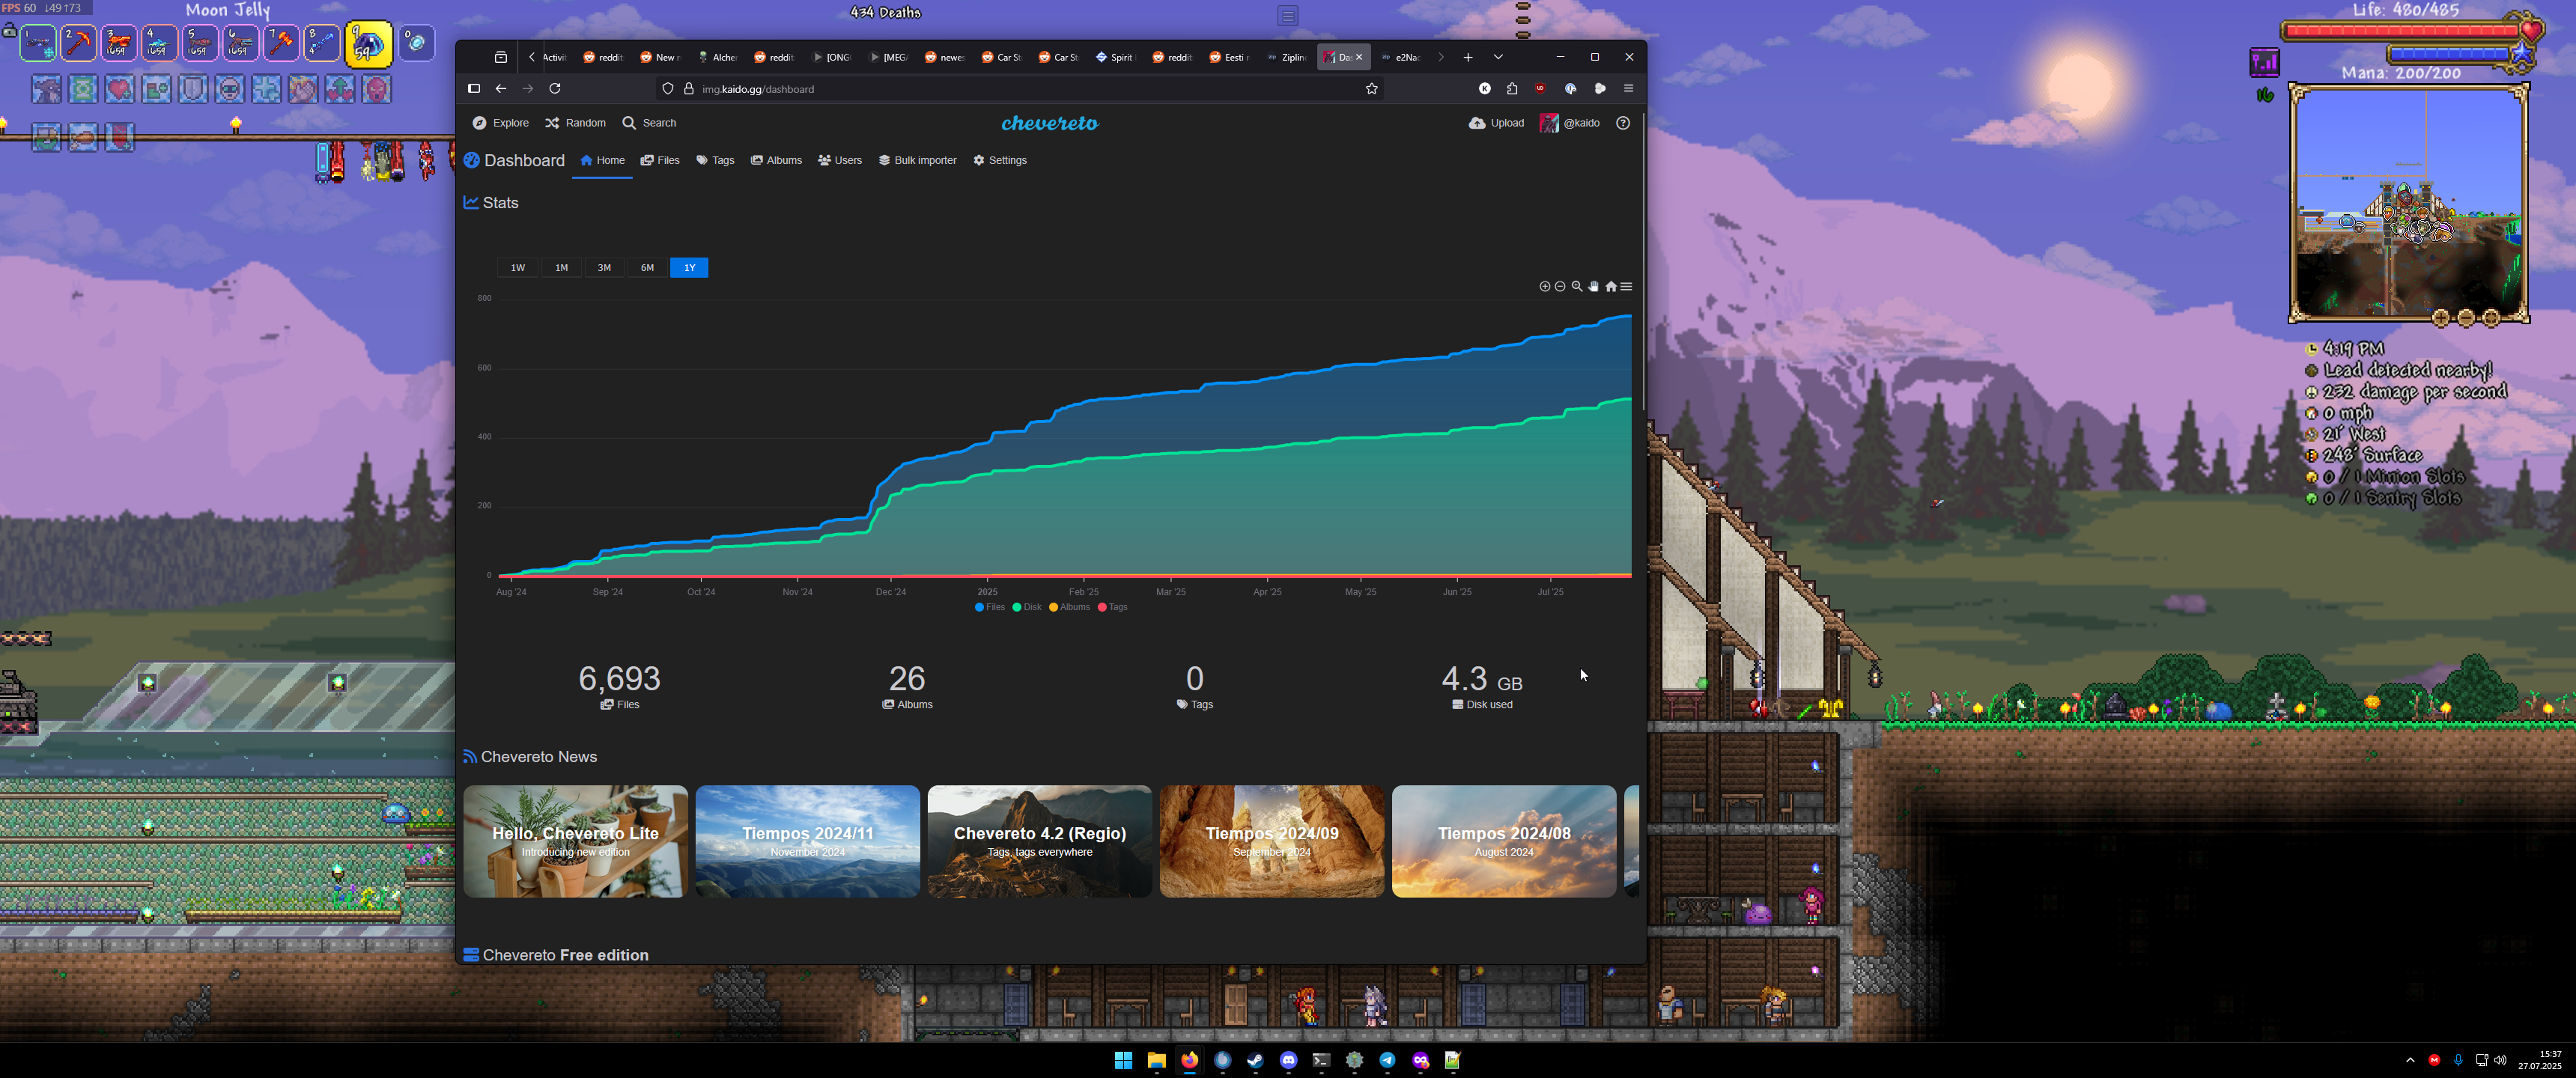Image resolution: width=2576 pixels, height=1078 pixels.
Task: Open Telegram from taskbar
Action: pyautogui.click(x=1387, y=1061)
